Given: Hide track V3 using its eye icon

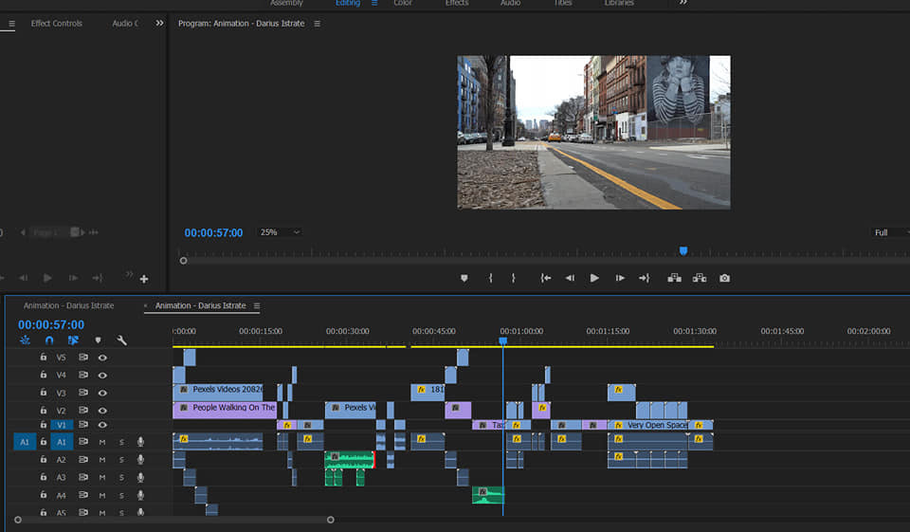Looking at the screenshot, I should coord(102,393).
